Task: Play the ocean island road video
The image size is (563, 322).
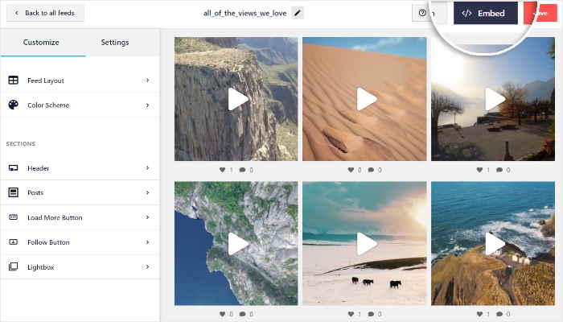Action: (x=495, y=244)
